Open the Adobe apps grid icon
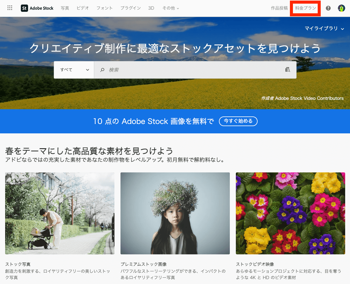 10,8
